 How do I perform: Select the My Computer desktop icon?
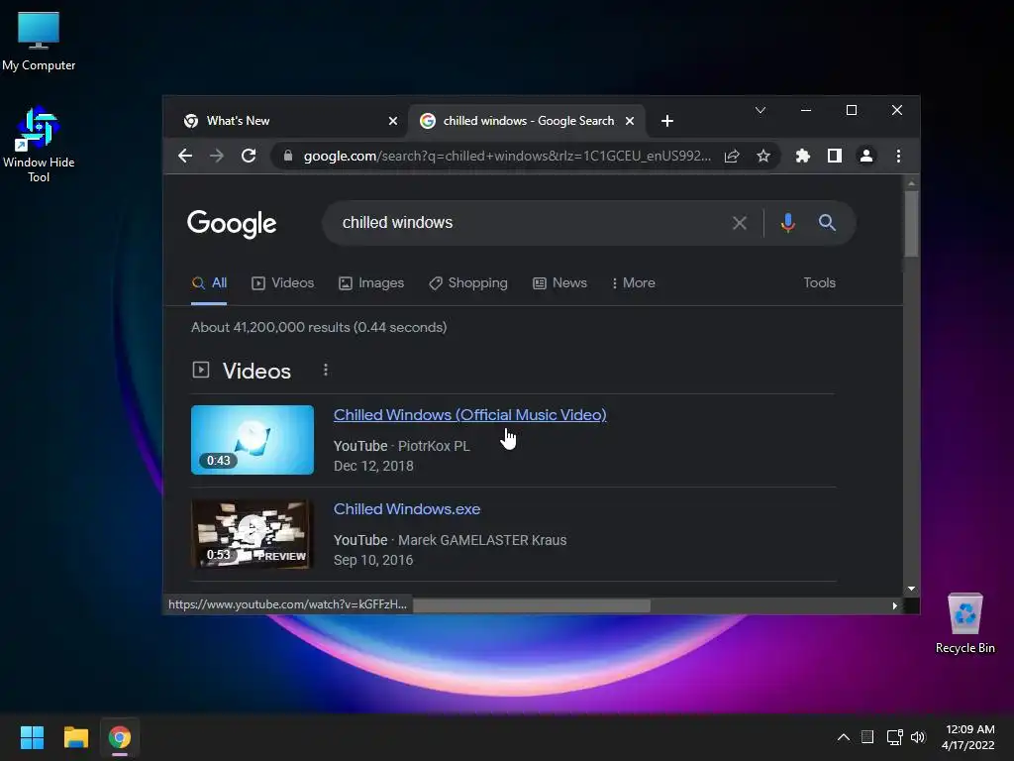(x=39, y=42)
